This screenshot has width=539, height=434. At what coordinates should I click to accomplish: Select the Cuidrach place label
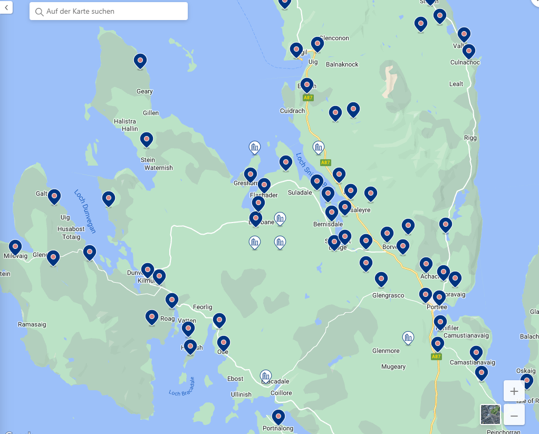tap(293, 111)
